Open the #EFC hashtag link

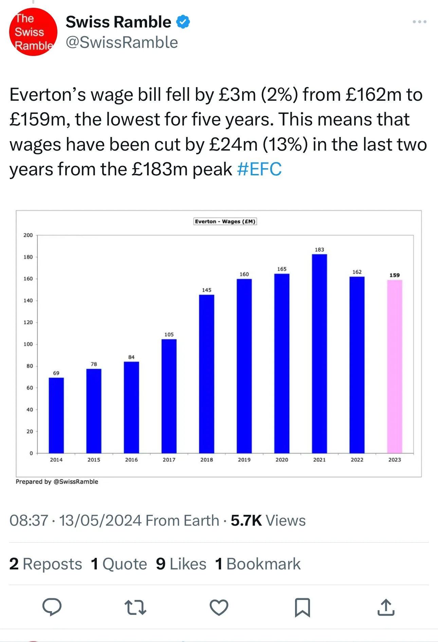(259, 169)
